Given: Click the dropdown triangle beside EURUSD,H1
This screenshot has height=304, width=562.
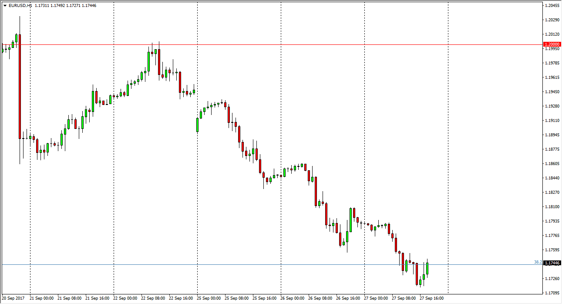Looking at the screenshot, I should (5, 6).
